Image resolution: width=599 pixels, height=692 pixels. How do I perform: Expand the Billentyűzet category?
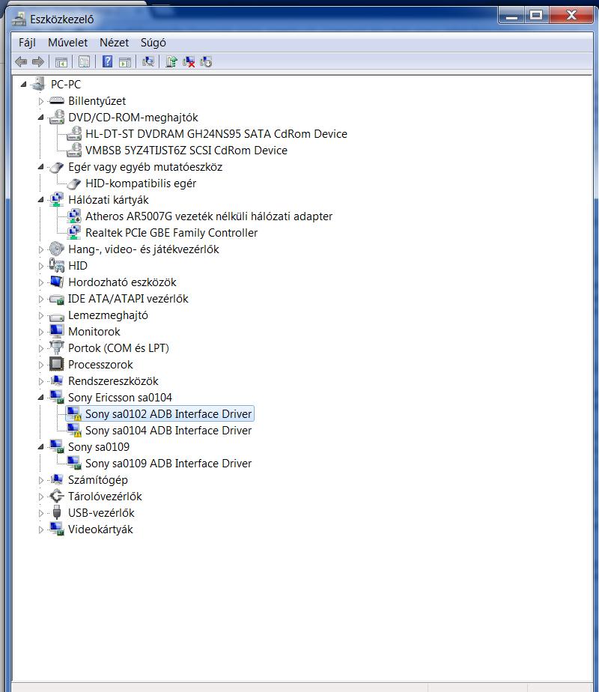(41, 102)
